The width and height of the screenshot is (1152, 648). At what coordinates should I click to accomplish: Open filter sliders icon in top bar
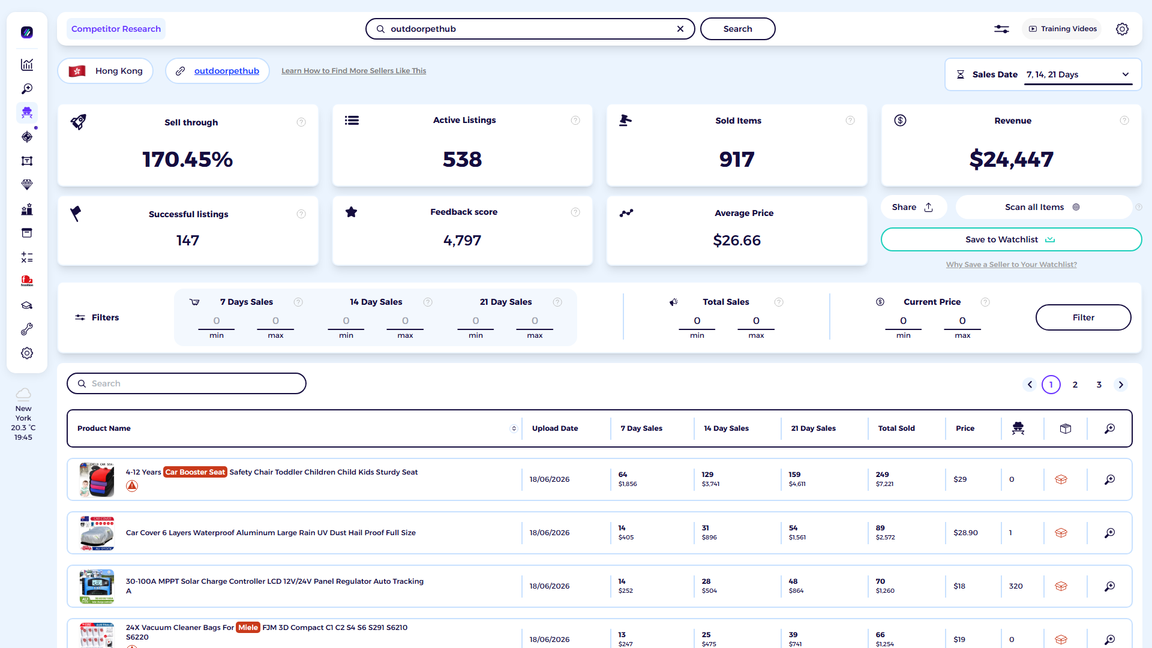1001,29
